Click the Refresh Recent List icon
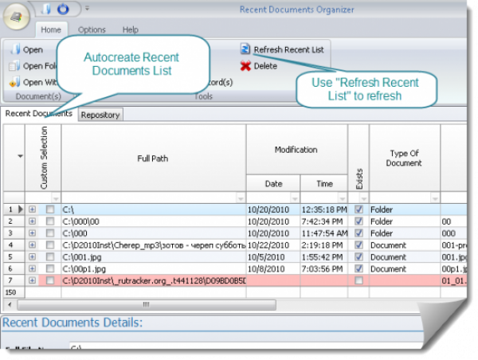 [246, 49]
